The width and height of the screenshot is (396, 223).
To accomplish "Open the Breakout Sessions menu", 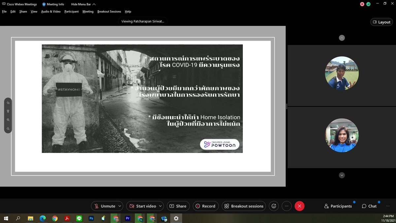I will (x=109, y=12).
